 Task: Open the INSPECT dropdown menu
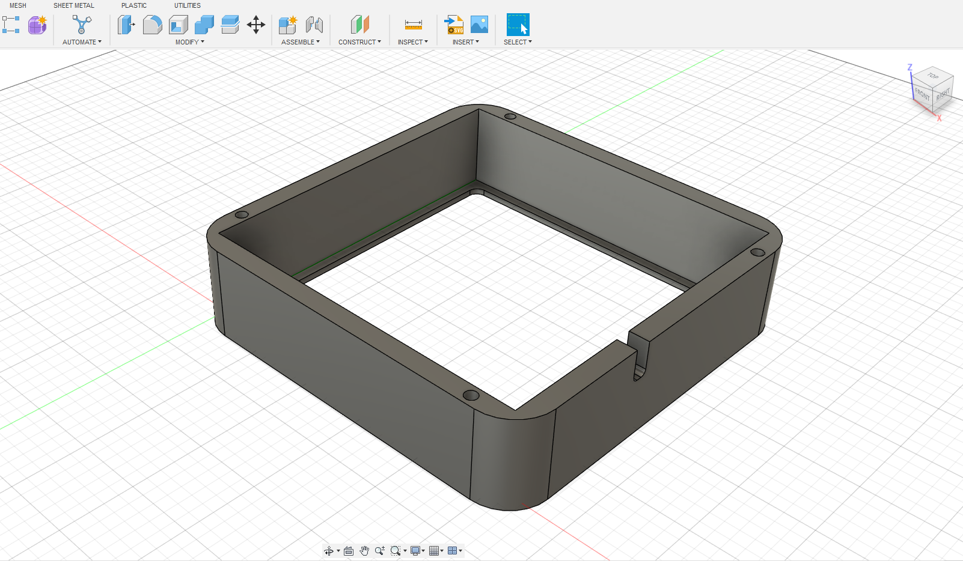pos(413,42)
